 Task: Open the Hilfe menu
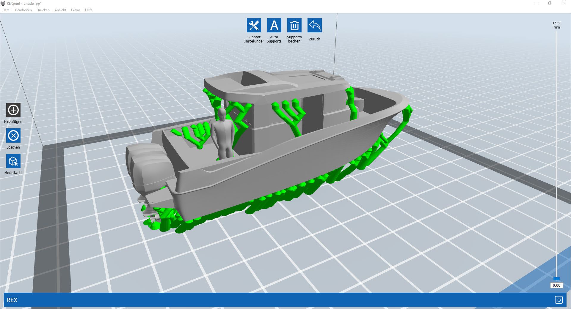coord(89,10)
